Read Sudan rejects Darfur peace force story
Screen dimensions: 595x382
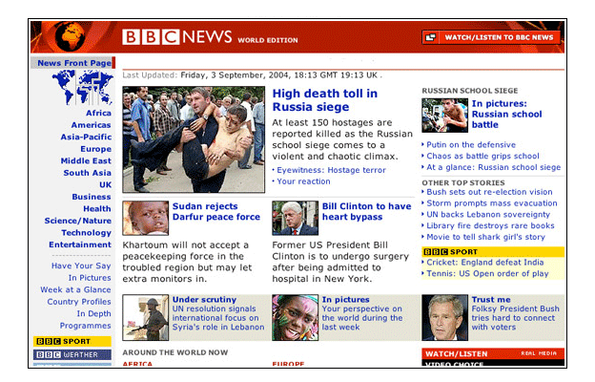[x=215, y=211]
